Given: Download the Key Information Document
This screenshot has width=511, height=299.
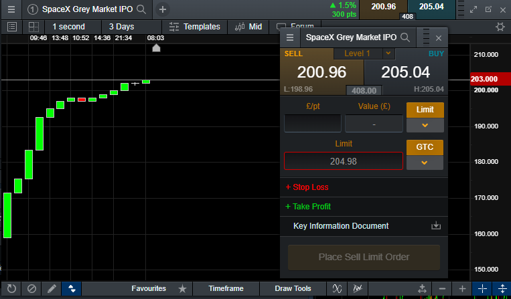Looking at the screenshot, I should (436, 225).
